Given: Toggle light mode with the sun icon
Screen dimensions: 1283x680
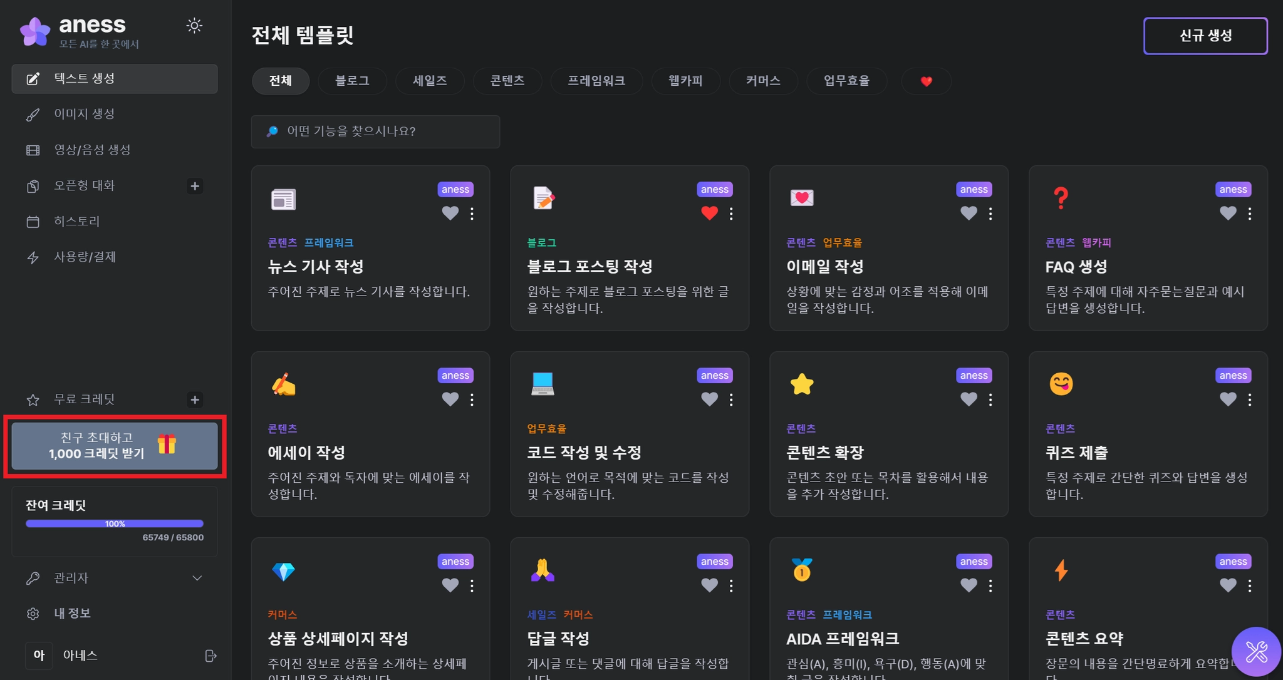Looking at the screenshot, I should [194, 26].
